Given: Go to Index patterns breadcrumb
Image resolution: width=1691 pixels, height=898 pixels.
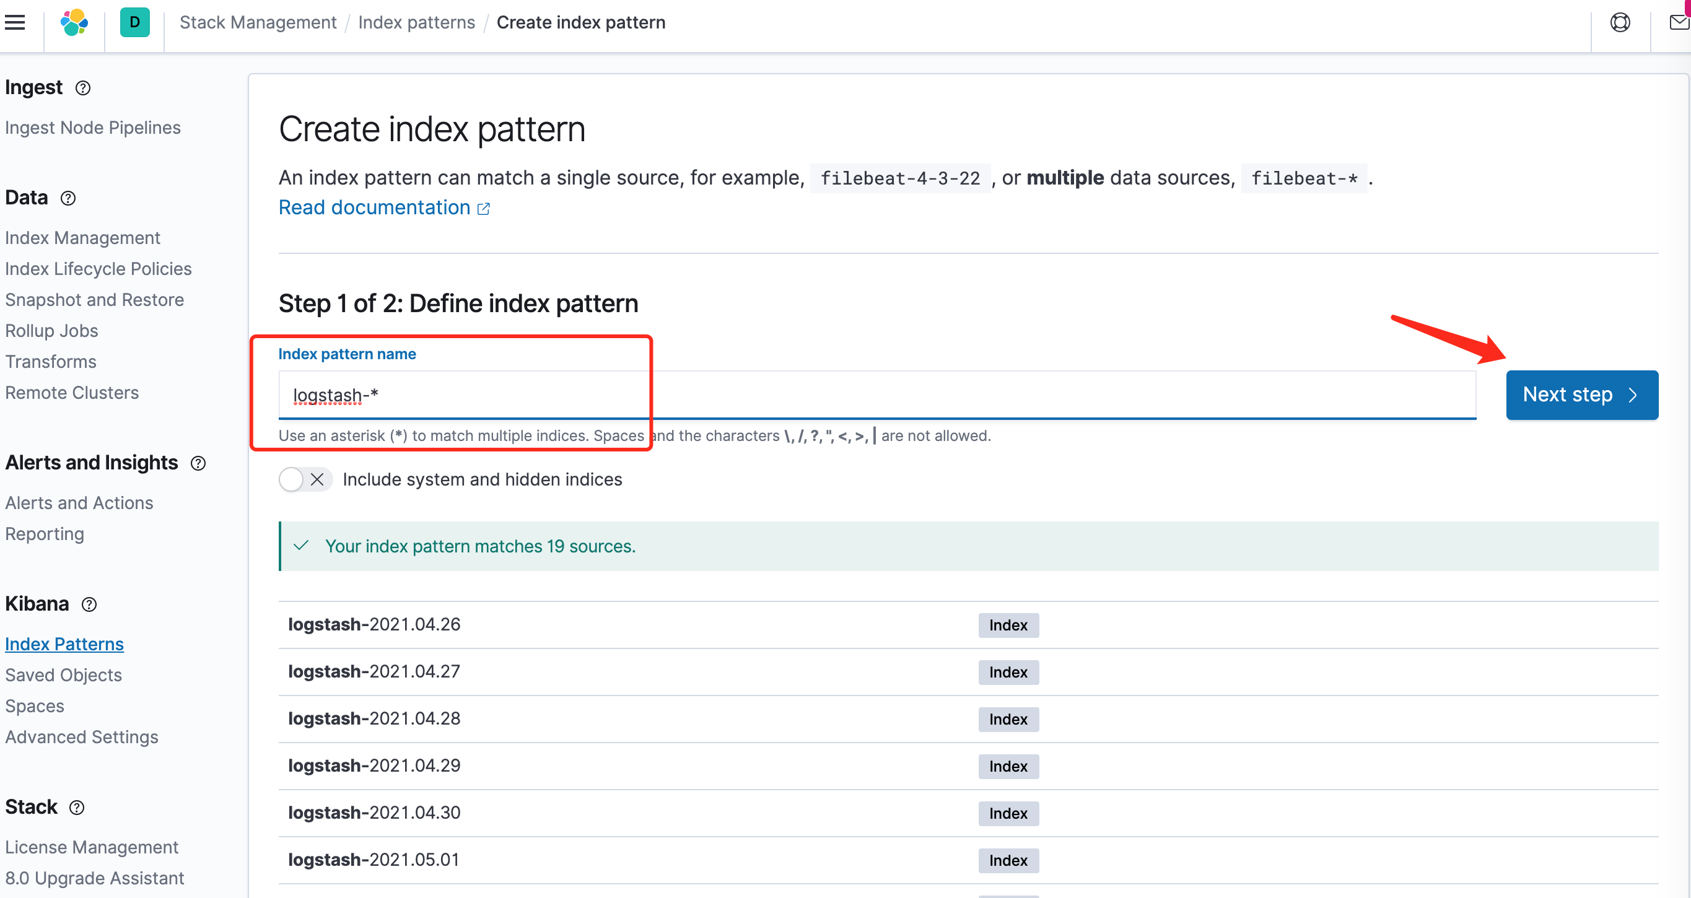Looking at the screenshot, I should coord(416,23).
